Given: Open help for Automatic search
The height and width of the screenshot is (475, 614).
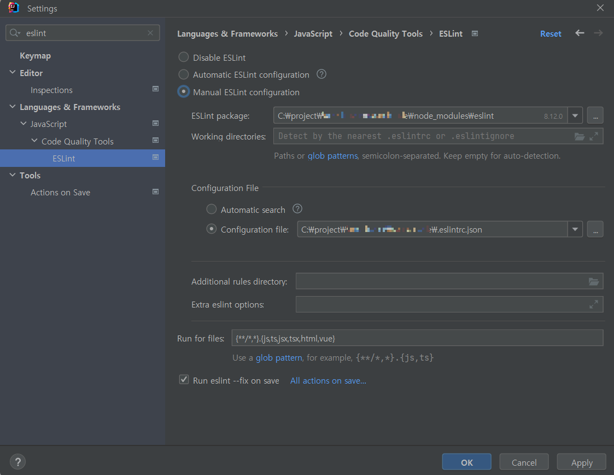Looking at the screenshot, I should point(297,209).
